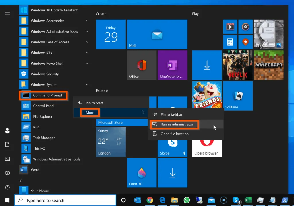Viewport: 294px width, 206px height.
Task: Choose Open file location
Action: [186, 134]
